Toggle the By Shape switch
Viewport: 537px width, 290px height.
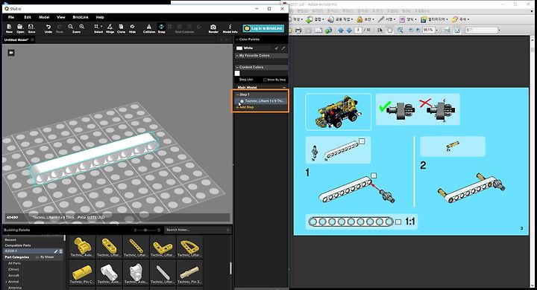click(37, 257)
